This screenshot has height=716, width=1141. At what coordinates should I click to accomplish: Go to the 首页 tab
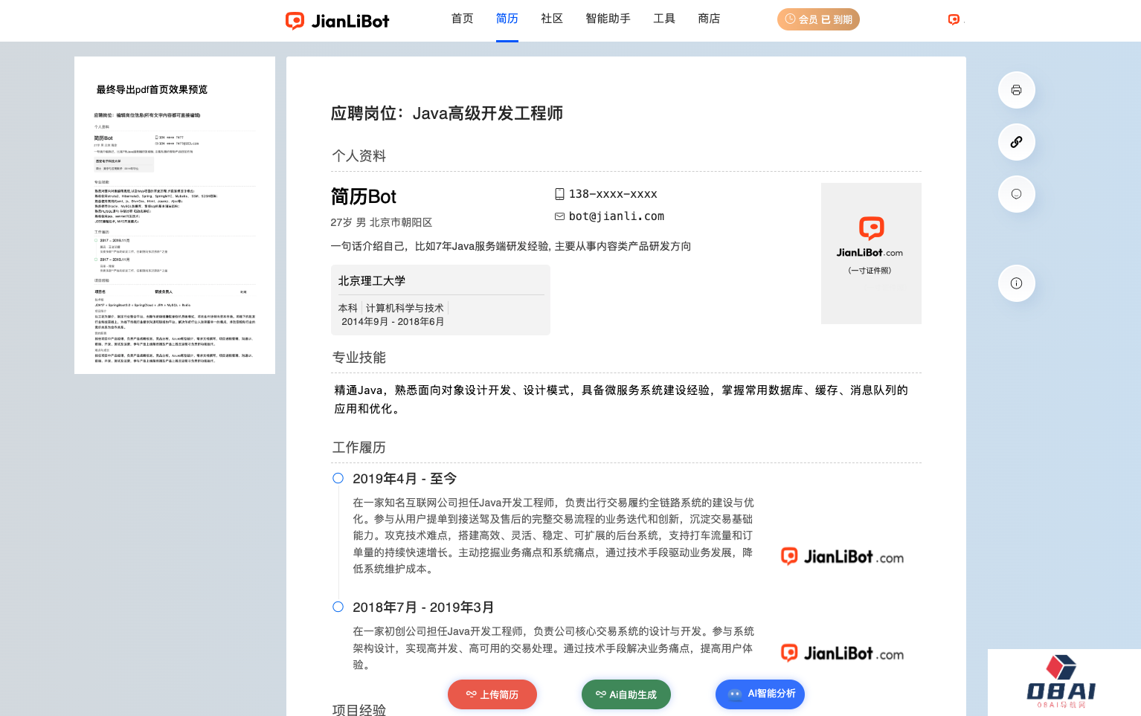click(x=462, y=19)
